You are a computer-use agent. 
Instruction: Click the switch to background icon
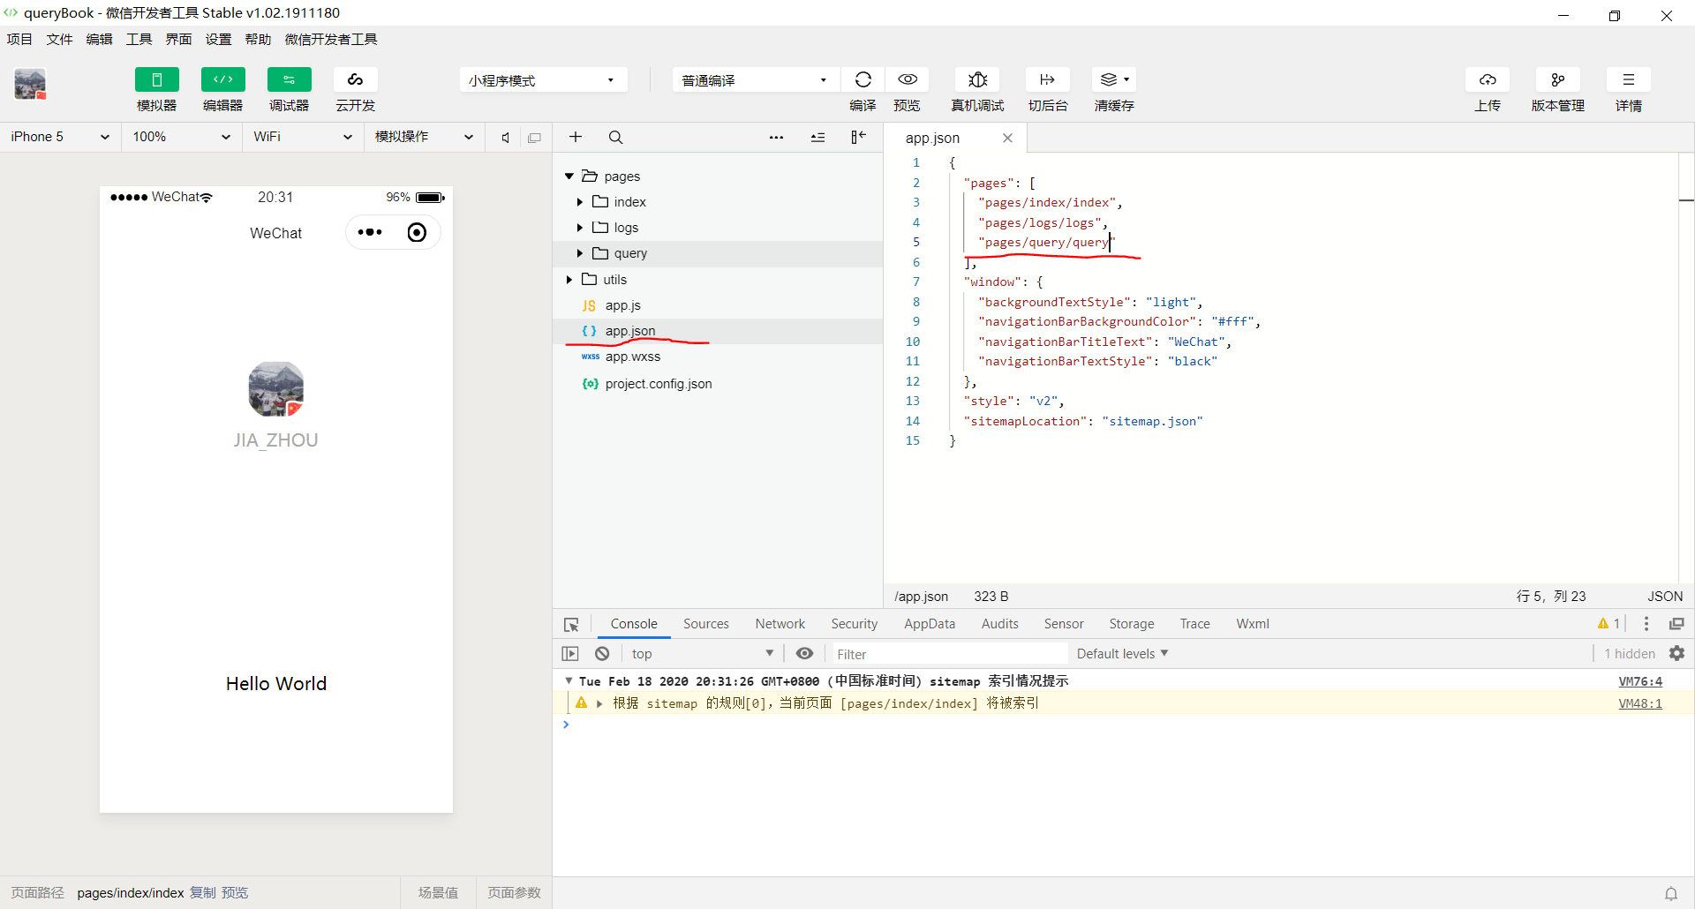coord(1048,80)
